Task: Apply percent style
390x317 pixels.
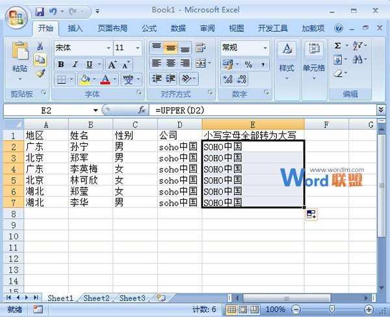Action: 248,64
